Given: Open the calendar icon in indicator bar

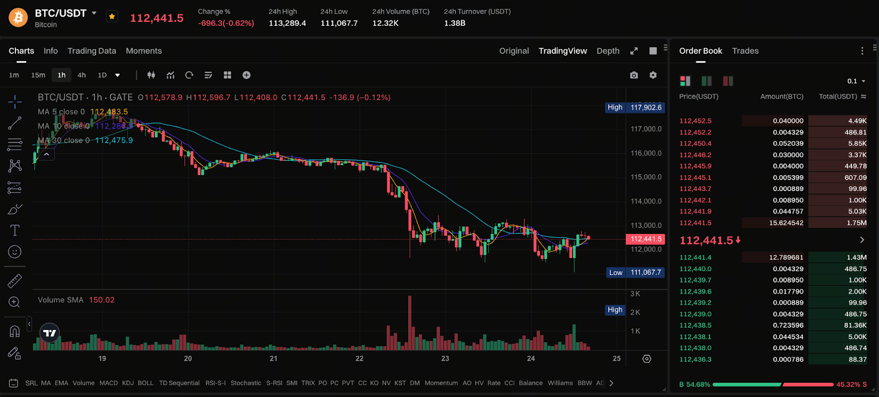Looking at the screenshot, I should click(x=14, y=383).
